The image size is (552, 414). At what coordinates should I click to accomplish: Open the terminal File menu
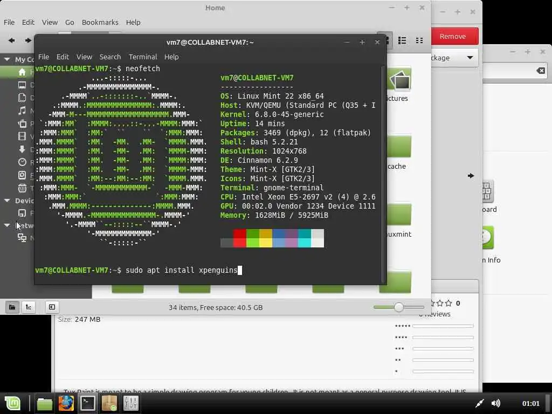pyautogui.click(x=44, y=57)
